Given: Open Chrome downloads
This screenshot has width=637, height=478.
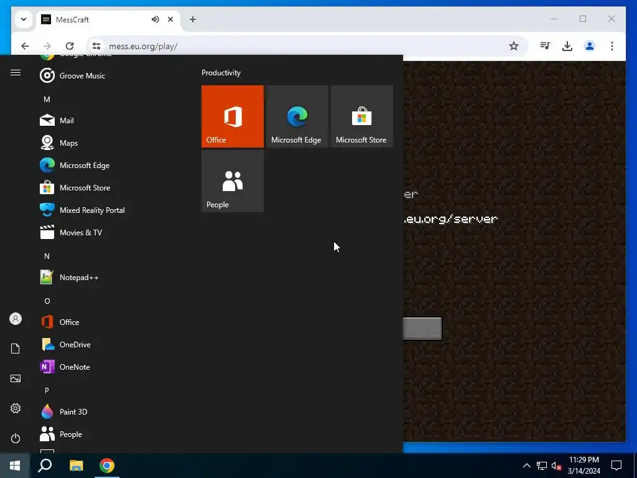Looking at the screenshot, I should pos(567,46).
